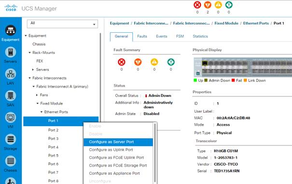The image size is (292, 184).
Task: Expand the Servers tree node
Action: point(33,69)
